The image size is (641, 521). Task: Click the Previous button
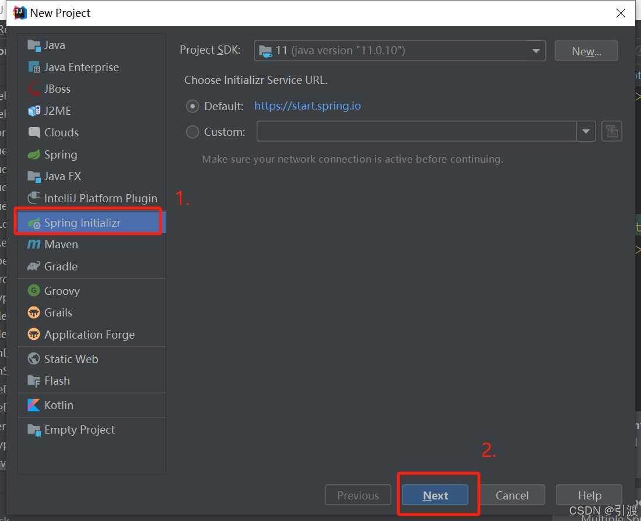(x=358, y=495)
